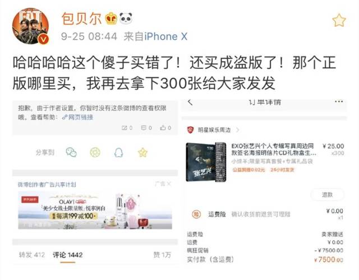Screen dimensions: 359x280
Task: Open the 网页链接 help link
Action: click(78, 117)
